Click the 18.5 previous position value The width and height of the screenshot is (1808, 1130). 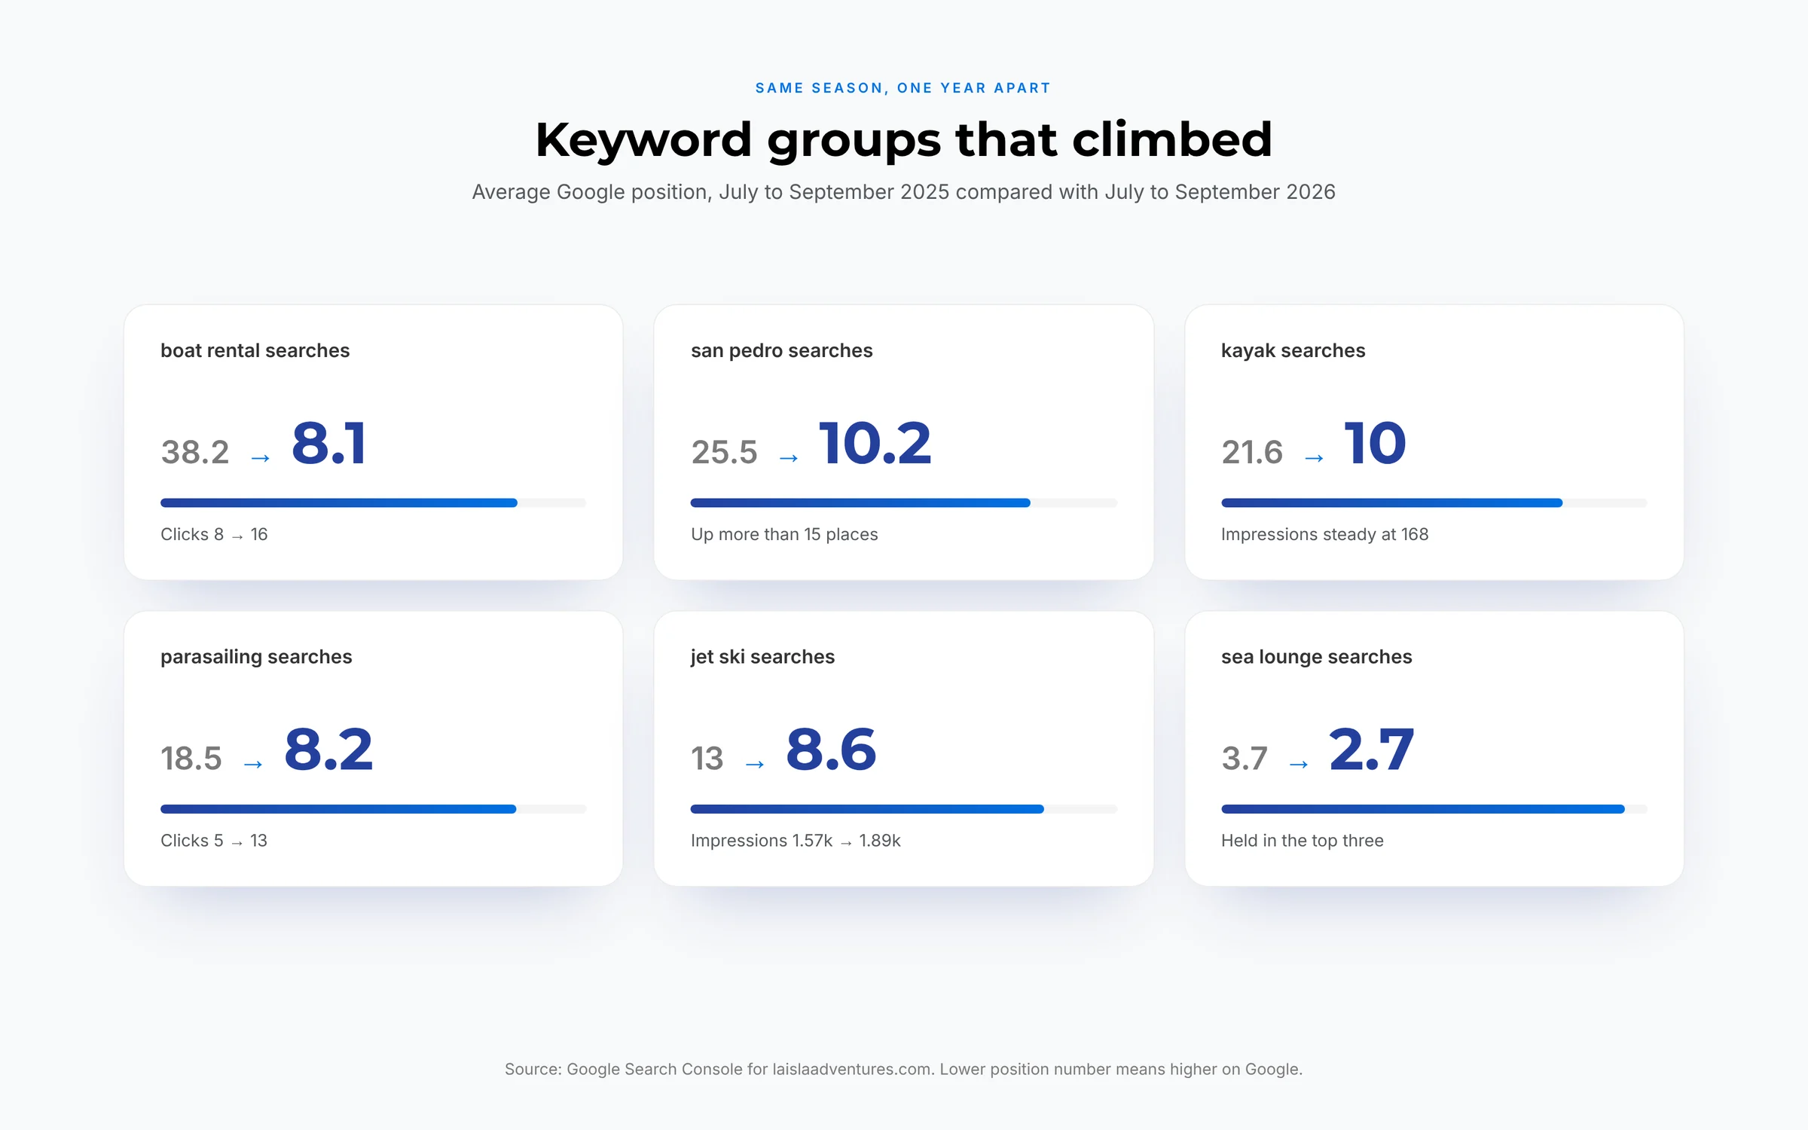(191, 759)
